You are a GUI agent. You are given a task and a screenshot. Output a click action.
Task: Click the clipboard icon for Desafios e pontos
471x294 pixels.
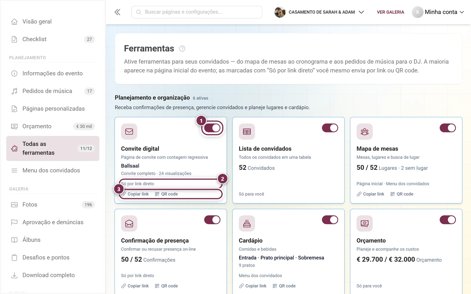14,258
